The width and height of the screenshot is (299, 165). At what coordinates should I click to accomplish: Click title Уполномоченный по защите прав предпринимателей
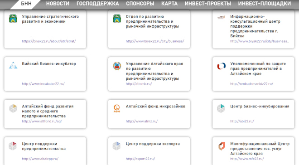pyautogui.click(x=258, y=68)
